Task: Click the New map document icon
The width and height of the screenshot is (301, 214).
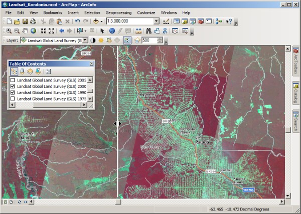Action: tap(9, 21)
